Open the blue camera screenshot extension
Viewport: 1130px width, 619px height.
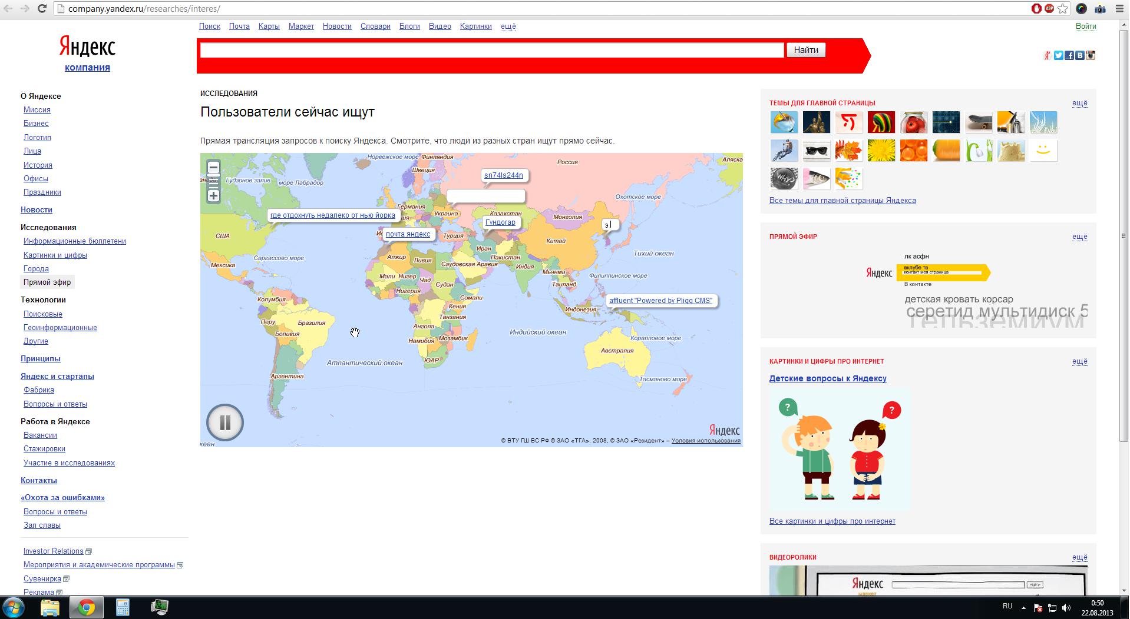[x=1100, y=9]
